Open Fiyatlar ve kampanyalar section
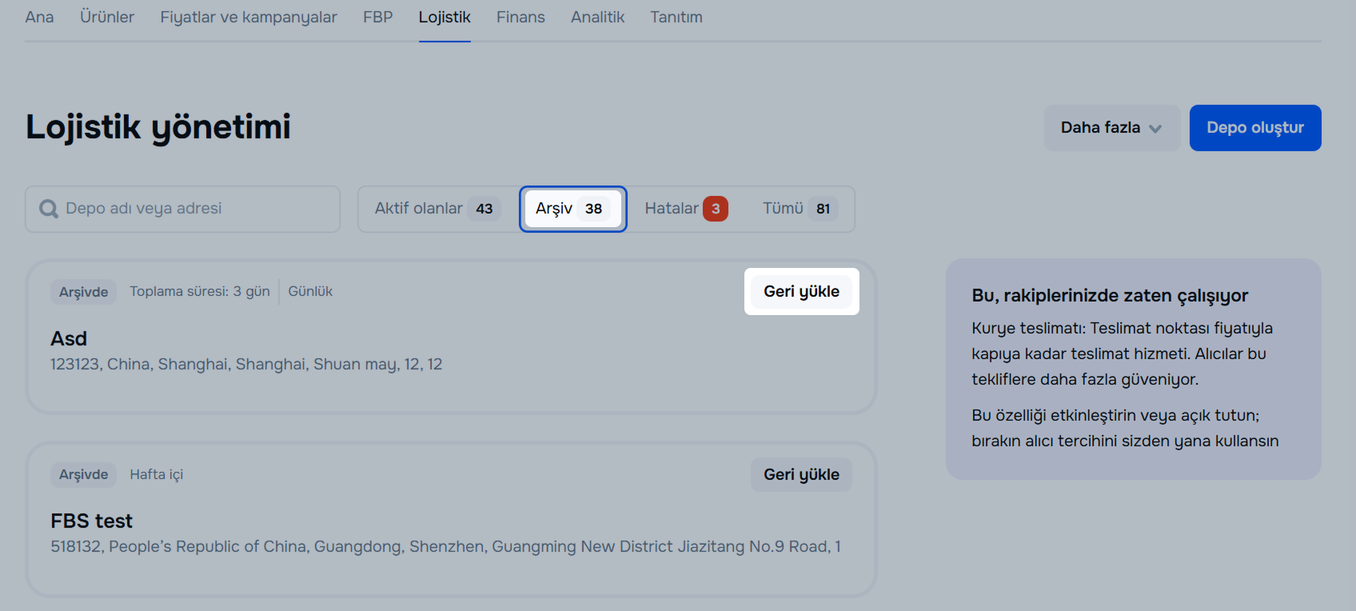 [x=249, y=18]
